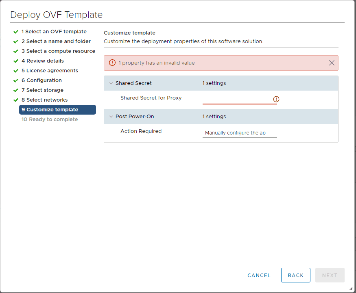Click the error exclamation icon in the red banner
This screenshot has width=356, height=293.
click(x=112, y=63)
